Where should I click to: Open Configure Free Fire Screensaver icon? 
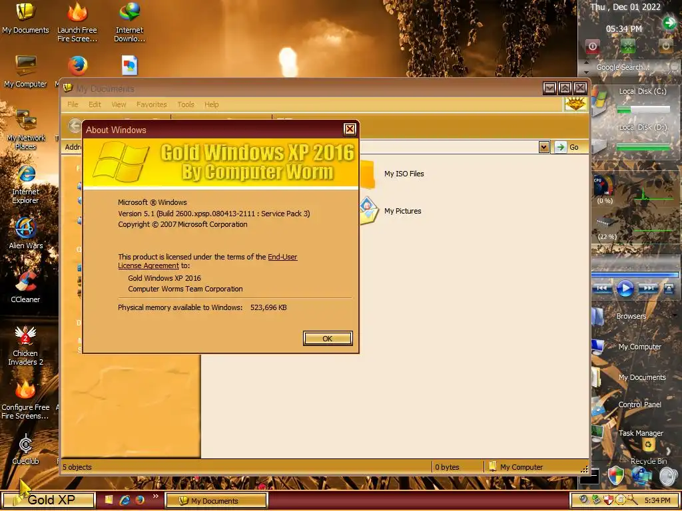click(x=25, y=400)
